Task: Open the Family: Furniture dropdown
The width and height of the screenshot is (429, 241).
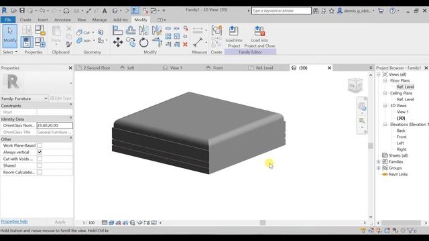Action: pyautogui.click(x=24, y=98)
